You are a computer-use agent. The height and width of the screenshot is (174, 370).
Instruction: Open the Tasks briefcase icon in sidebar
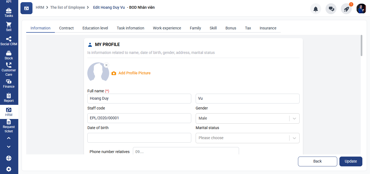[x=9, y=11]
